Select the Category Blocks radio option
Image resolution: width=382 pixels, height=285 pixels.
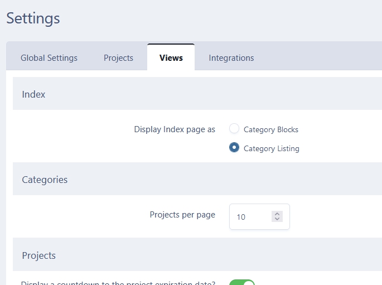[x=234, y=128]
